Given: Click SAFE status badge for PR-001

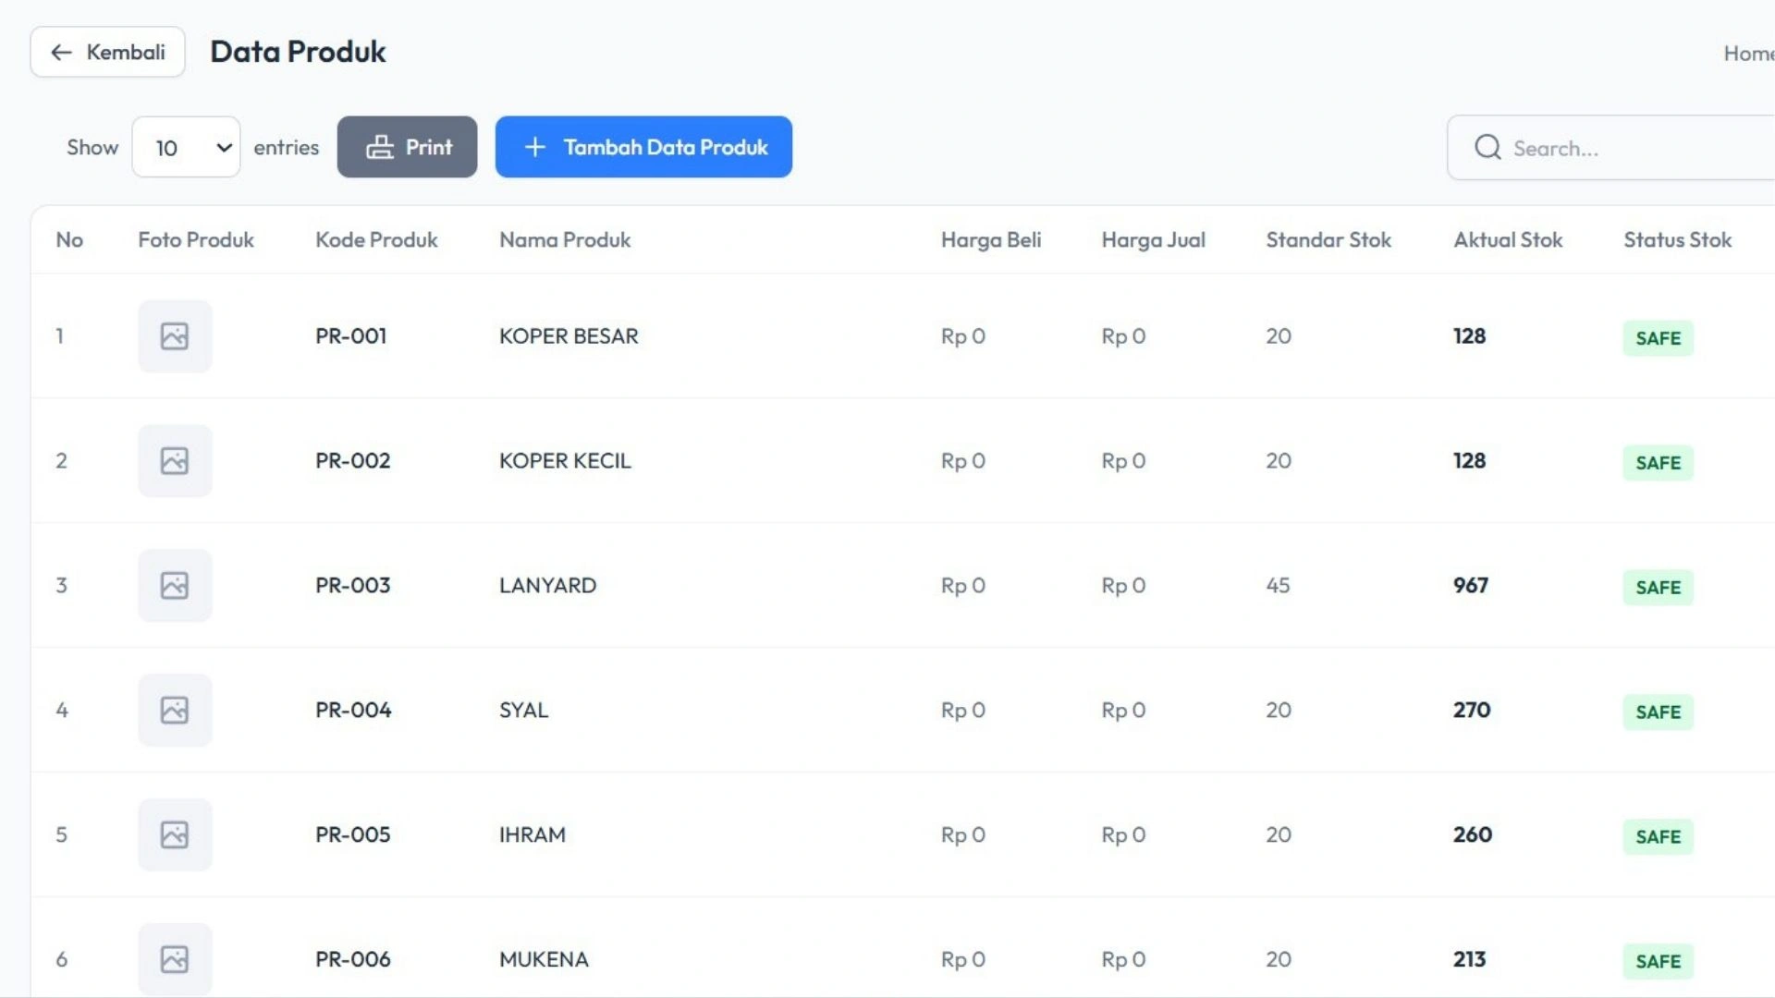Looking at the screenshot, I should 1658,338.
